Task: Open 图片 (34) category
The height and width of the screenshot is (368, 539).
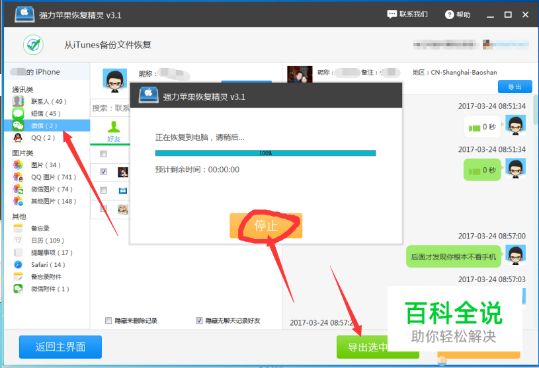Action: 47,165
